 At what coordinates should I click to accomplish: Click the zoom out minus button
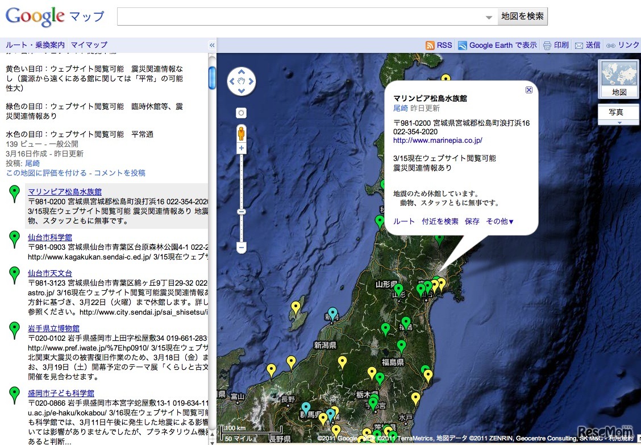[x=242, y=248]
